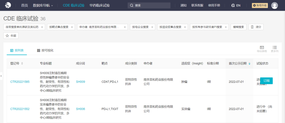Click the 申办者 column header

[148, 63]
